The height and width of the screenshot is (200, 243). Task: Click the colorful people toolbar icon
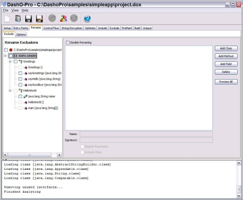[x=63, y=18]
